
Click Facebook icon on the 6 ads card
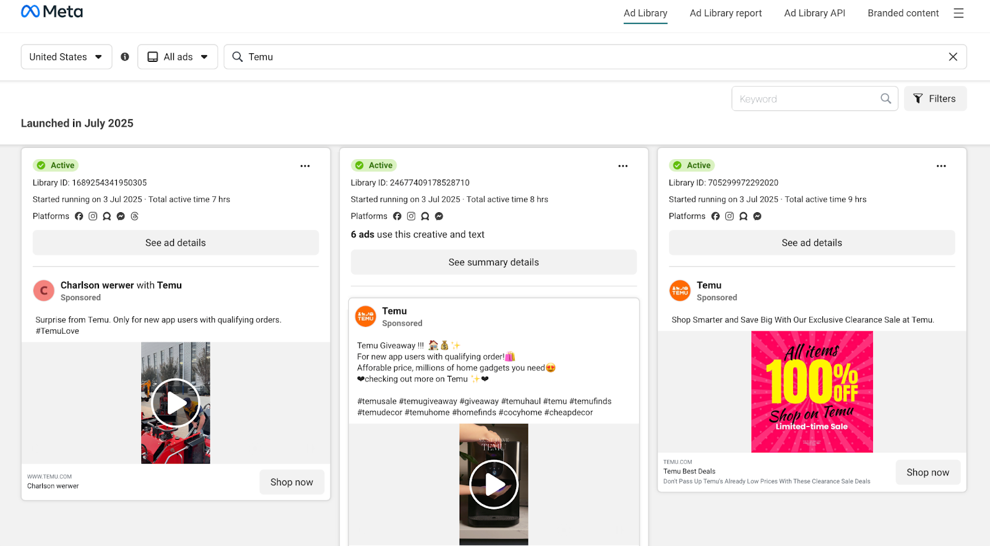tap(397, 216)
